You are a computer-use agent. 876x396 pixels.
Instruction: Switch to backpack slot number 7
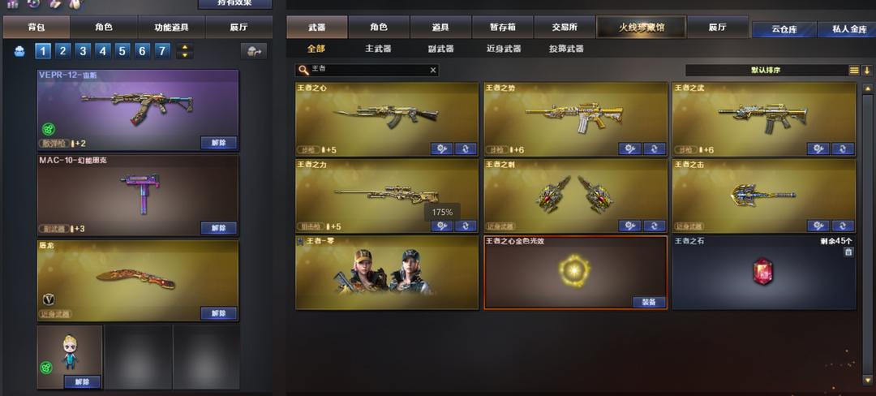click(x=162, y=52)
